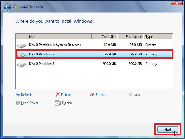The image size is (185, 139).
Task: Sort by the Free Space column header
Action: point(130,36)
